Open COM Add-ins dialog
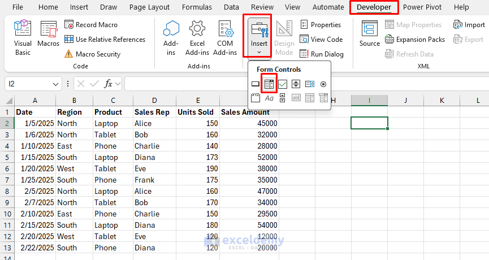489x260 pixels. (225, 37)
